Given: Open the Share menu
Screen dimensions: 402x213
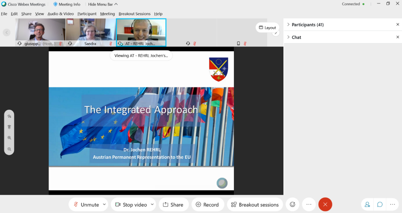Looking at the screenshot, I should click(x=26, y=14).
